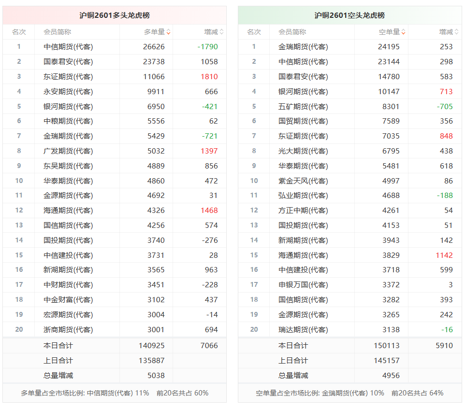Viewport: 466px width, 408px height.
Task: Select 宏源期货(代客) row
Action: (x=115, y=315)
